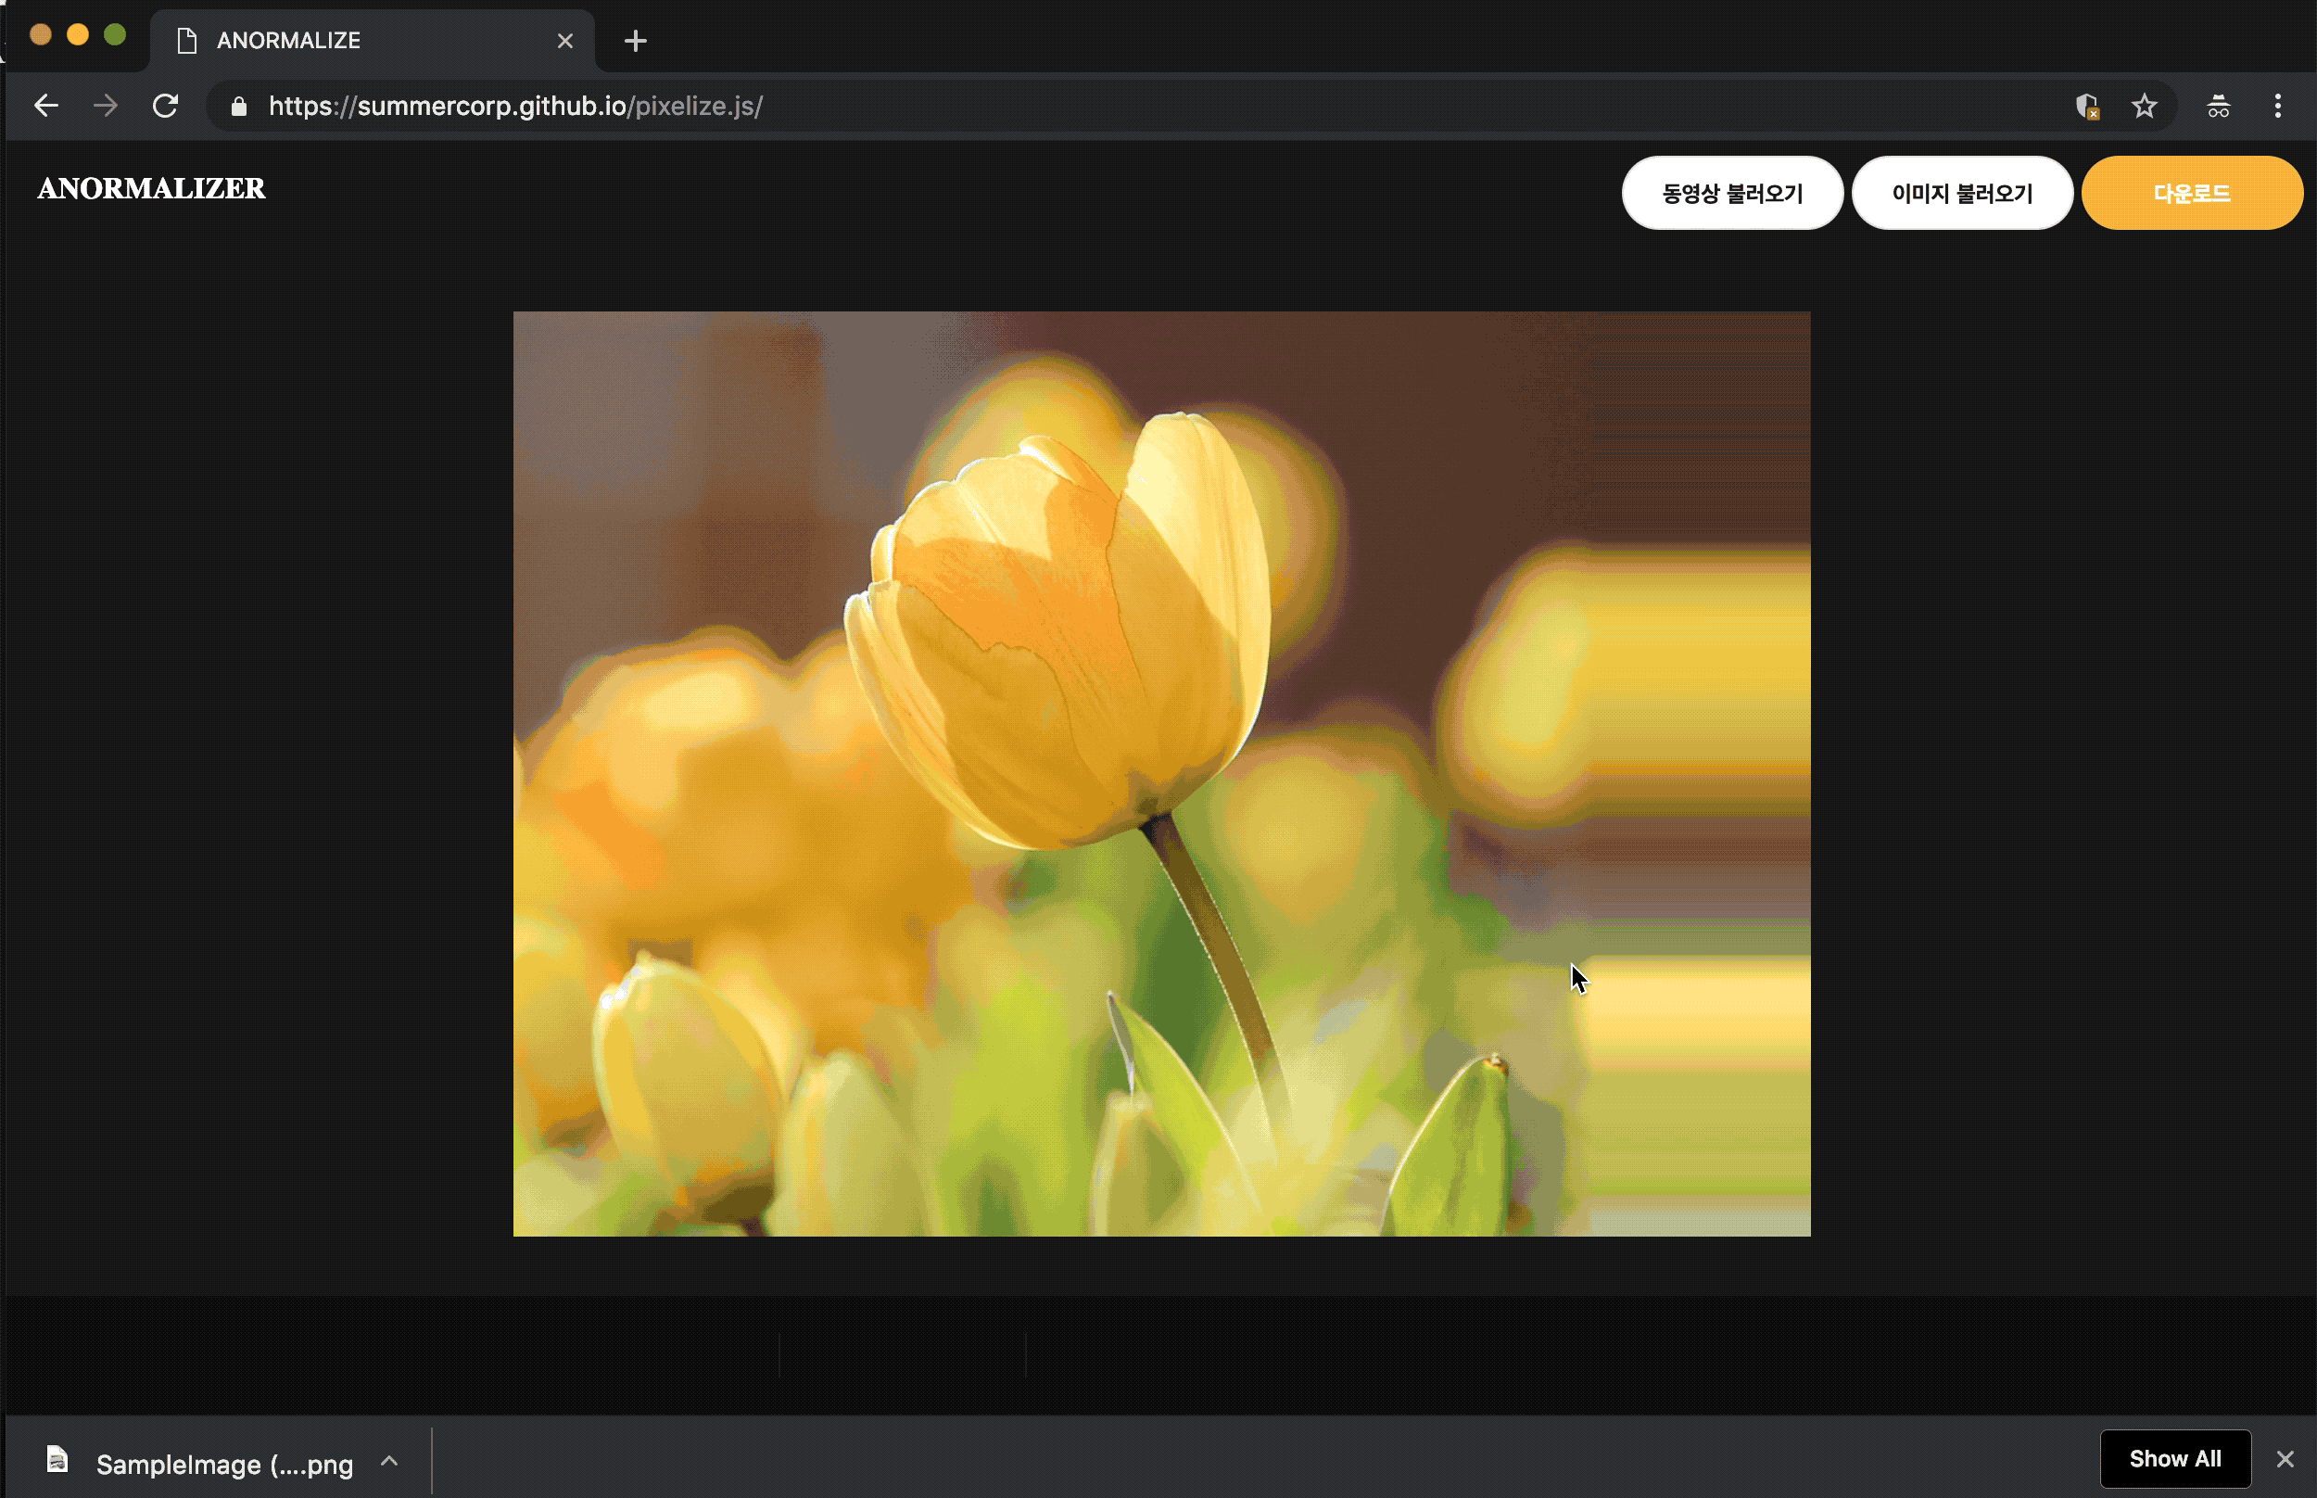Click the browser back arrow
The width and height of the screenshot is (2317, 1498).
click(45, 106)
